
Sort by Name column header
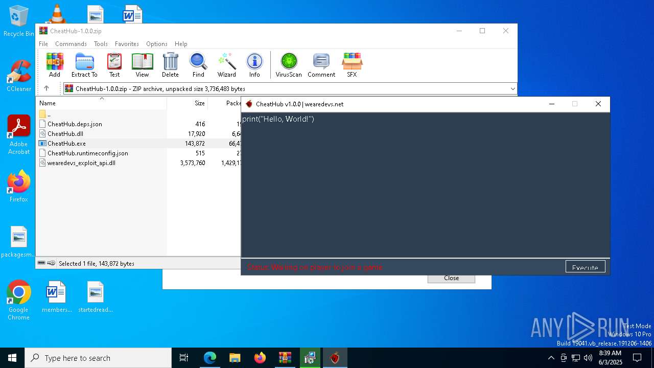pyautogui.click(x=101, y=103)
